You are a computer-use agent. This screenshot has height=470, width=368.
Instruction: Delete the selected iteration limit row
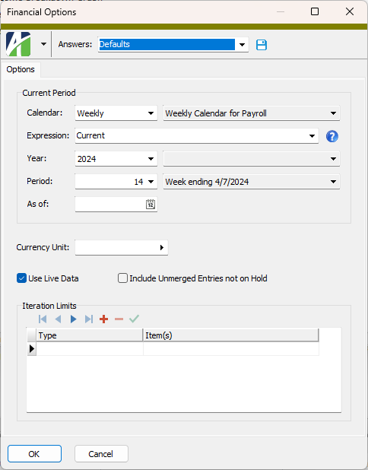[119, 319]
